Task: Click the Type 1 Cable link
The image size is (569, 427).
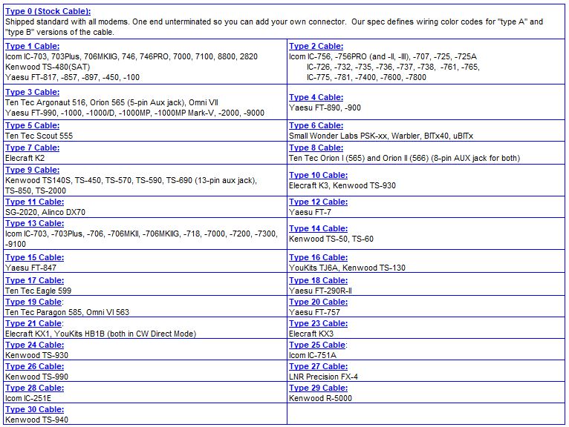Action: [33, 46]
